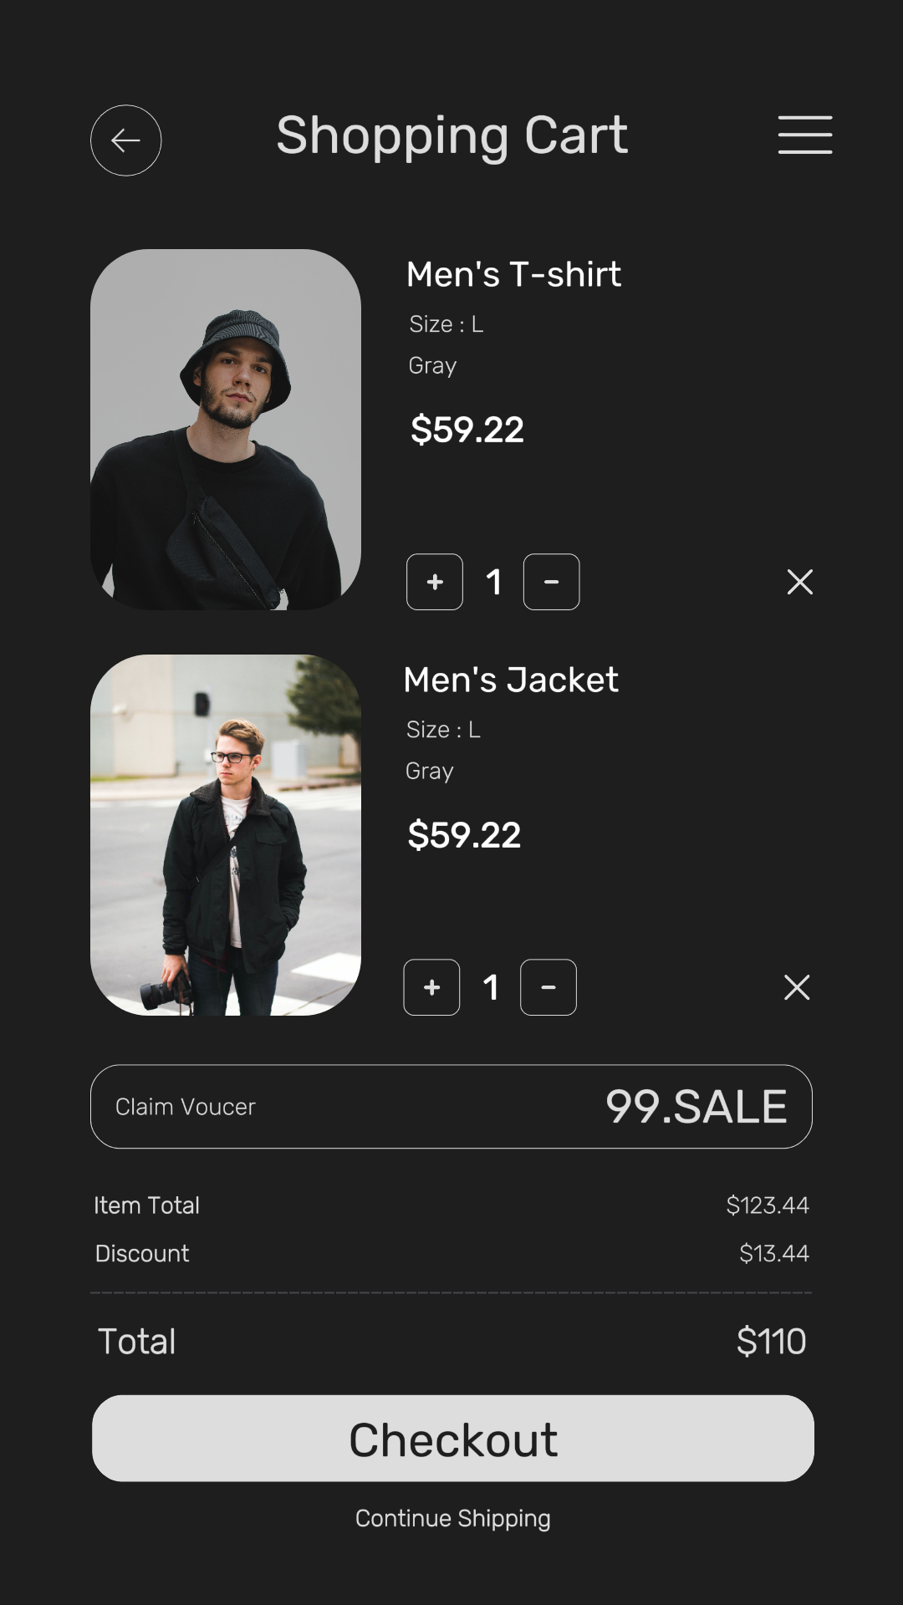Open the hamburger menu

804,135
